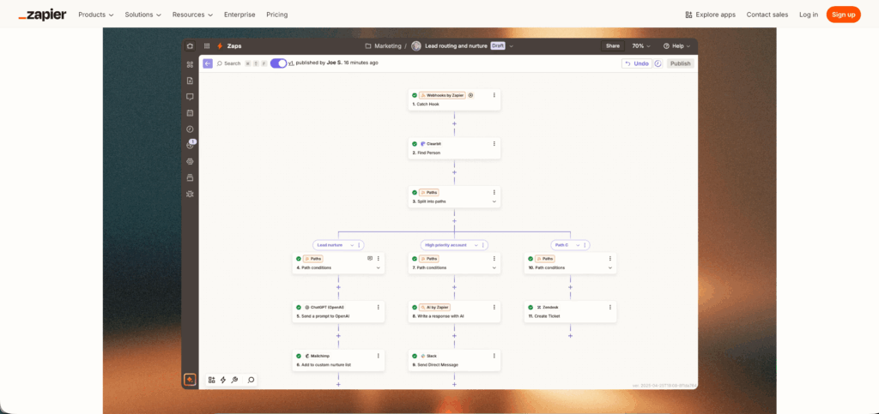Viewport: 879px width, 414px height.
Task: Open version history clock icon near Undo
Action: tap(658, 63)
